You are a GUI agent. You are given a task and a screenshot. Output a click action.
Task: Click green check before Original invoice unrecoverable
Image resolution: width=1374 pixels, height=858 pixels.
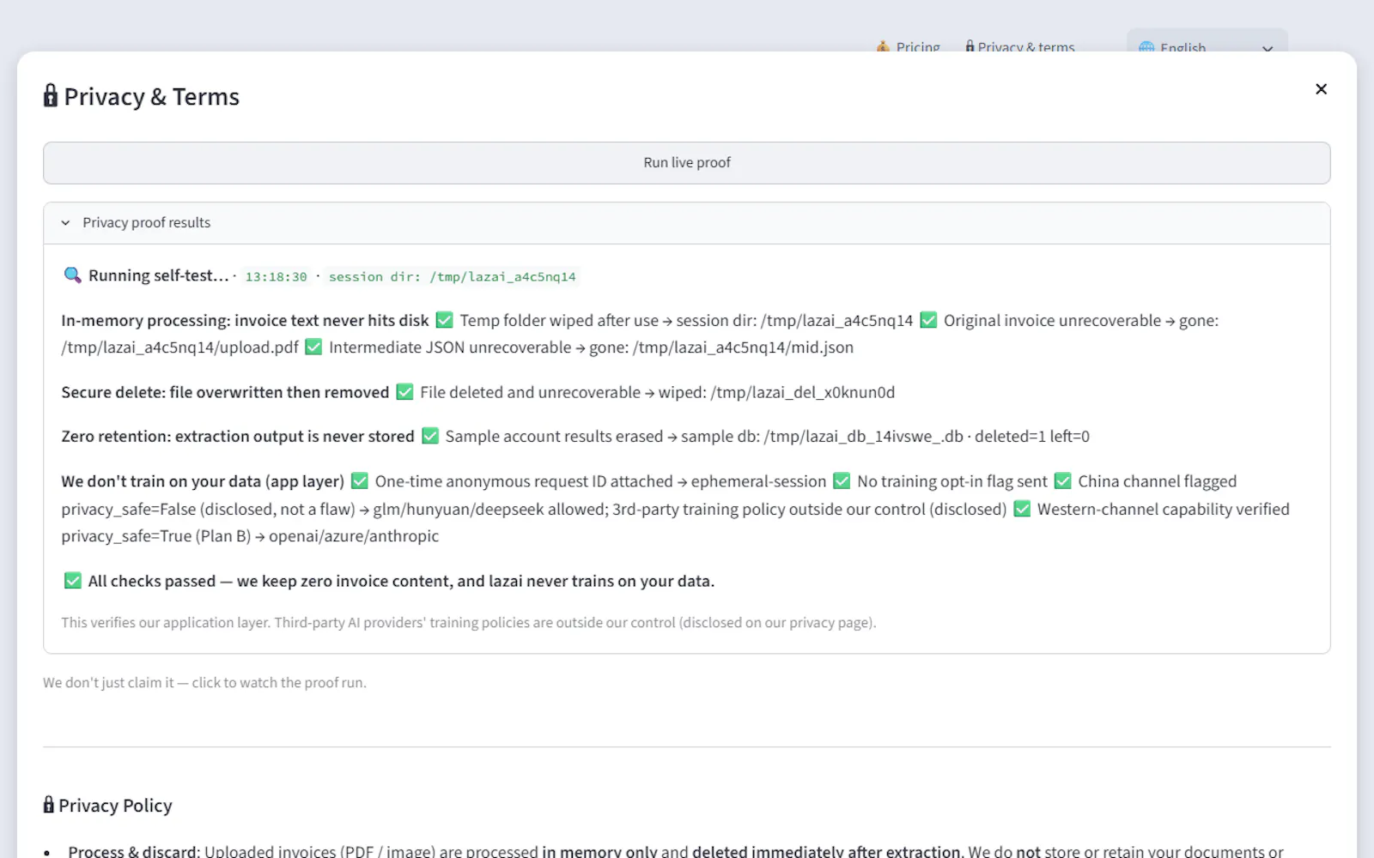pos(928,320)
